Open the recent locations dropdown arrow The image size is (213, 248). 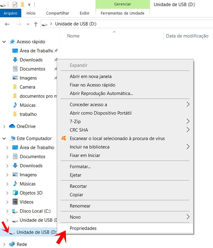tap(28, 24)
